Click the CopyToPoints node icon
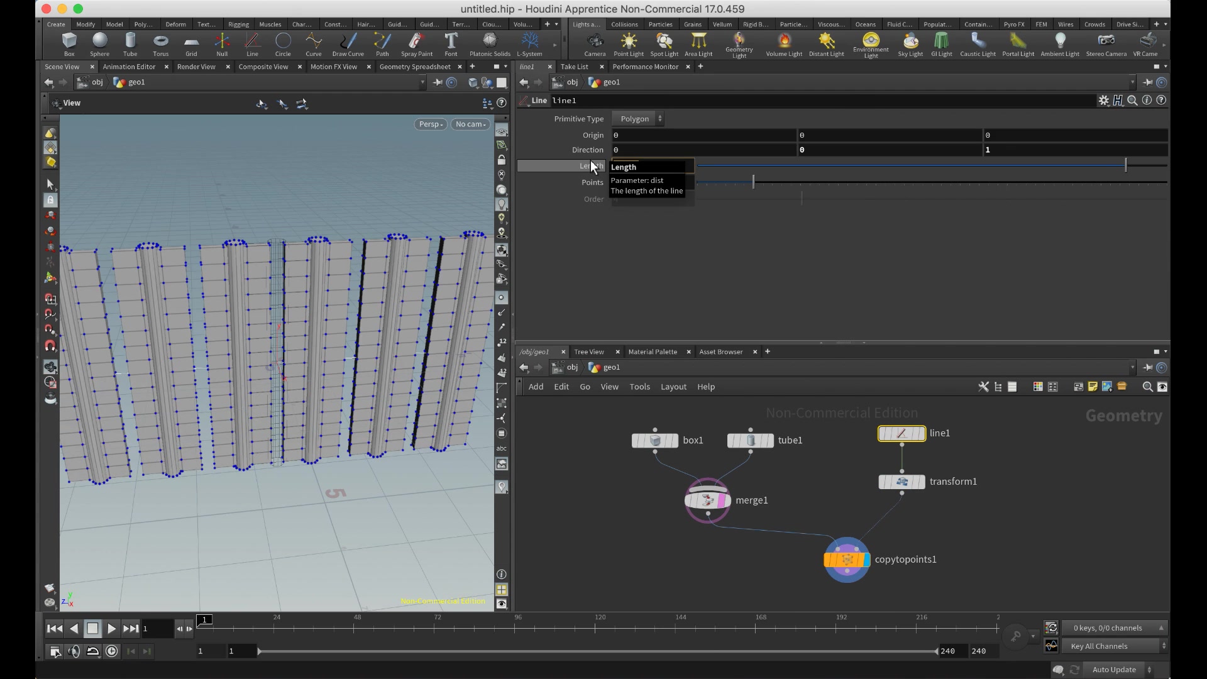Image resolution: width=1207 pixels, height=679 pixels. pos(847,559)
